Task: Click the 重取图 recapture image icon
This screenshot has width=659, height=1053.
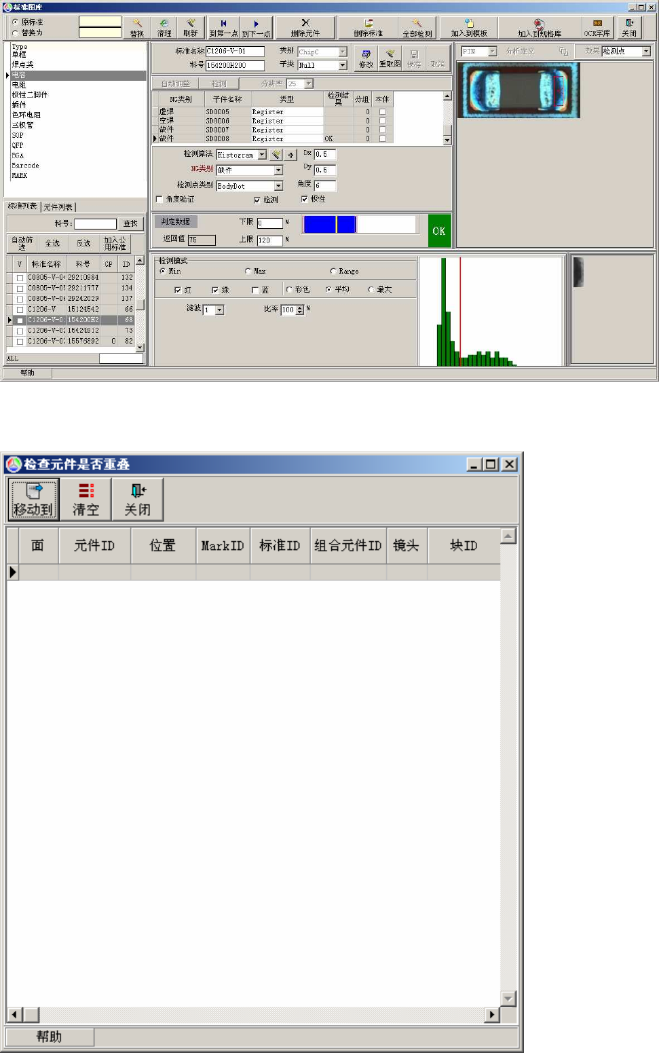Action: pos(390,58)
